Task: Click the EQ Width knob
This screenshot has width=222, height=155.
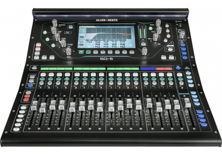Action: pos(158,23)
